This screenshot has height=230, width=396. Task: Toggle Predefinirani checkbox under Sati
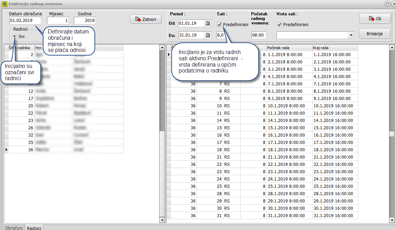[x=219, y=25]
